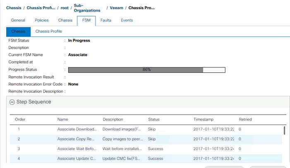Sort by Status column header
The width and height of the screenshot is (290, 168).
coord(154,119)
